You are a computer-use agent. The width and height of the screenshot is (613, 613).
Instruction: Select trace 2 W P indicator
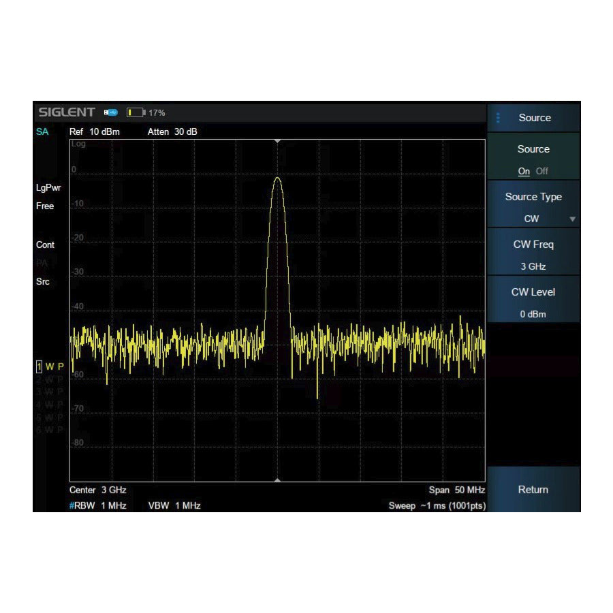[x=50, y=379]
